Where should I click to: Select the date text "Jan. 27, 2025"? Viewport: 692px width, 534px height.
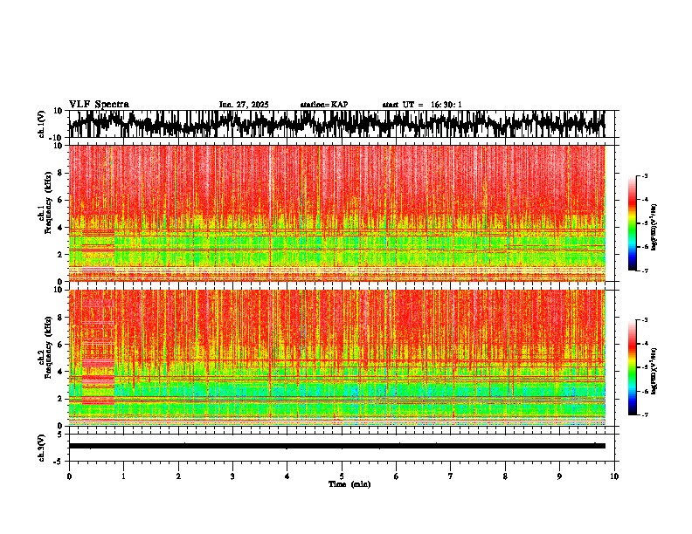tap(244, 105)
